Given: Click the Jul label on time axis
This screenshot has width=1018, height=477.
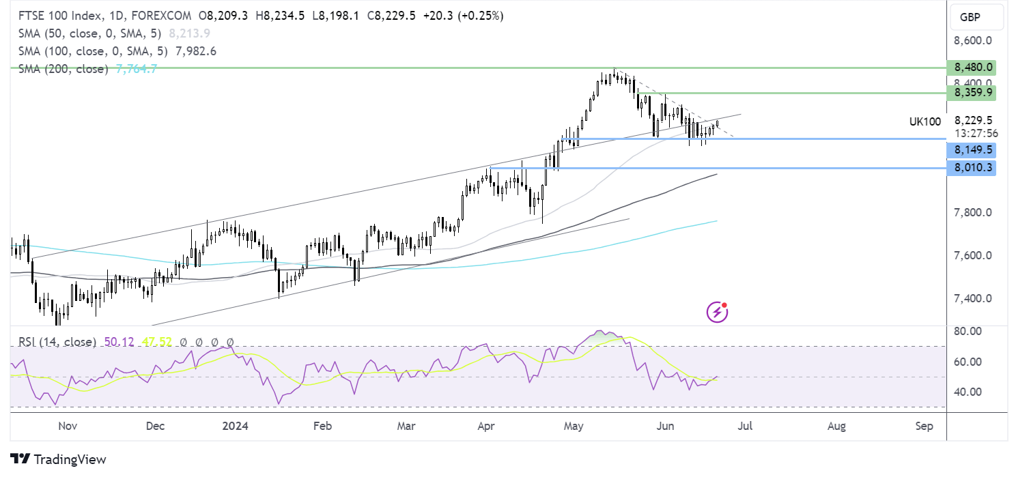Looking at the screenshot, I should click(x=745, y=426).
